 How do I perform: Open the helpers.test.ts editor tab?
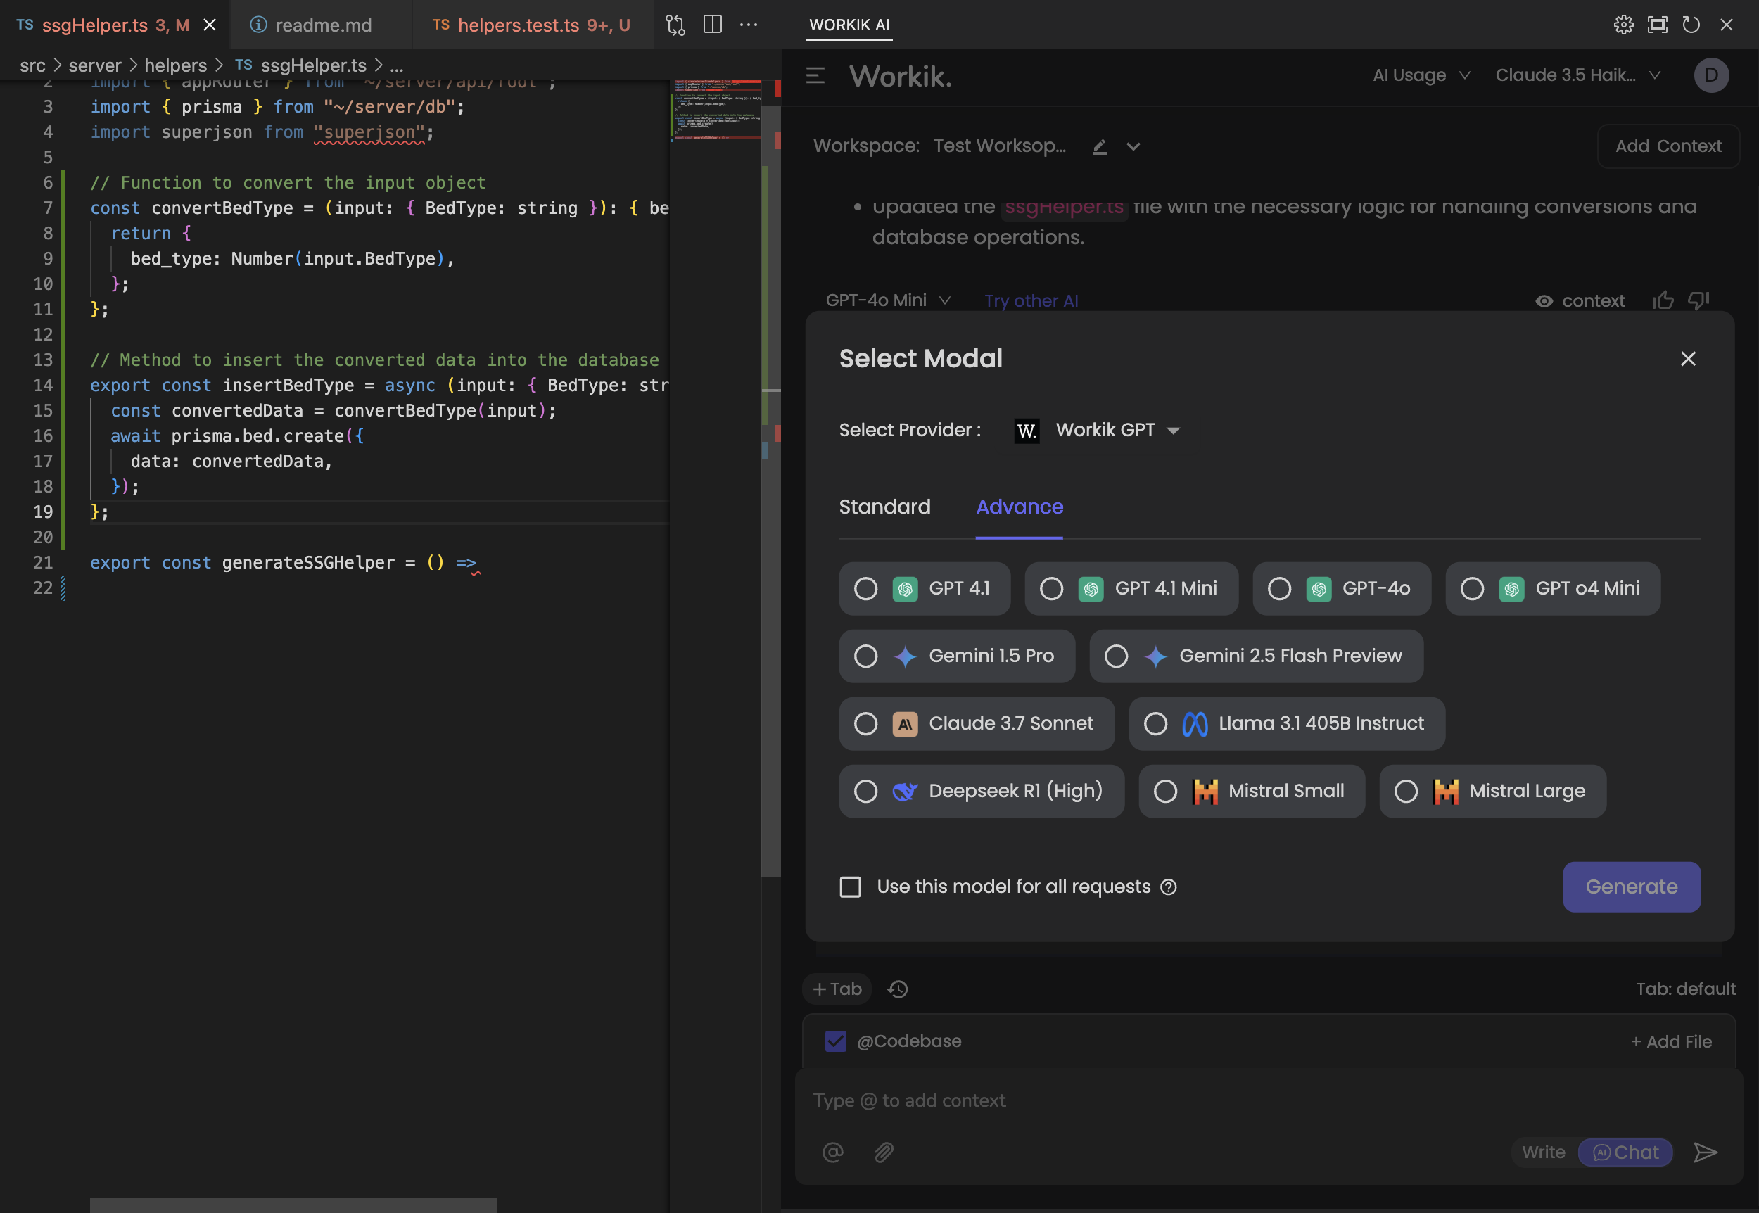click(x=532, y=25)
